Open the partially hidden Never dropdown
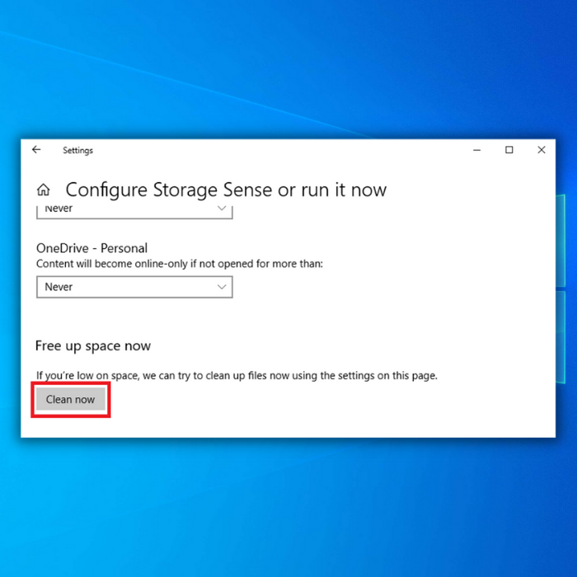This screenshot has height=577, width=577. click(134, 211)
